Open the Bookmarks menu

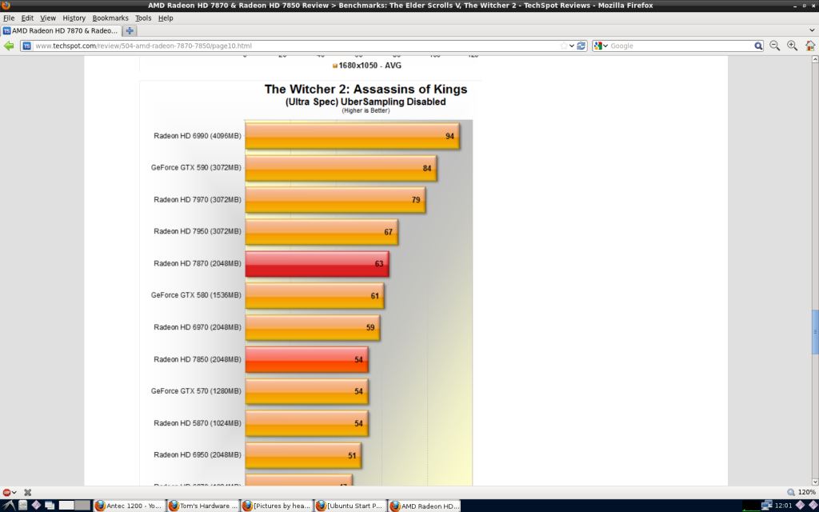tap(110, 18)
